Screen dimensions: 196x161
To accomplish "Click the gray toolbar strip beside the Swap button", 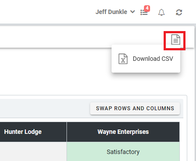I will (x=44, y=108).
